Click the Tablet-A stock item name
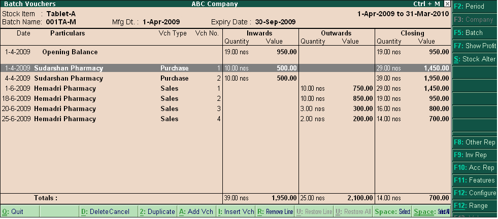This screenshot has width=498, height=219. (61, 14)
